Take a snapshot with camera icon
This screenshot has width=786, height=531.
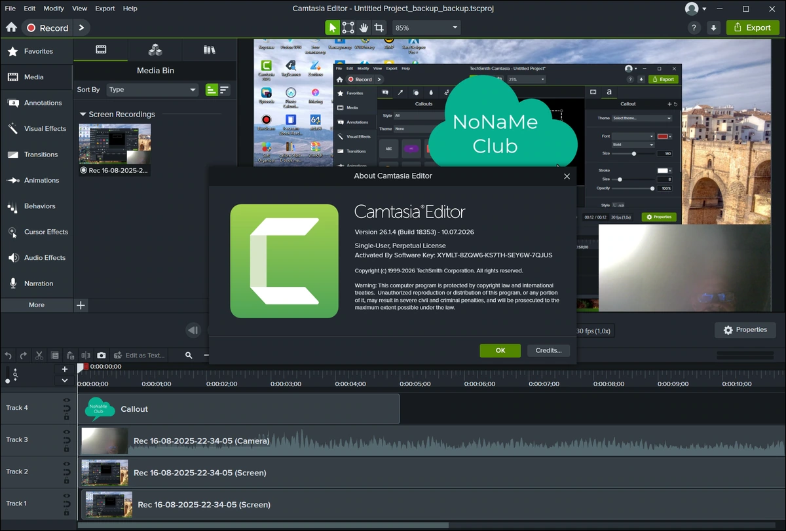(x=102, y=356)
